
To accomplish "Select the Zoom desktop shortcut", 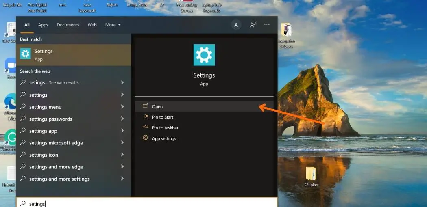I will (11, 68).
